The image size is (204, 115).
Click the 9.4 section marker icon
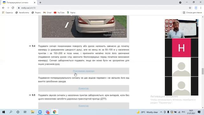[x=30, y=46]
